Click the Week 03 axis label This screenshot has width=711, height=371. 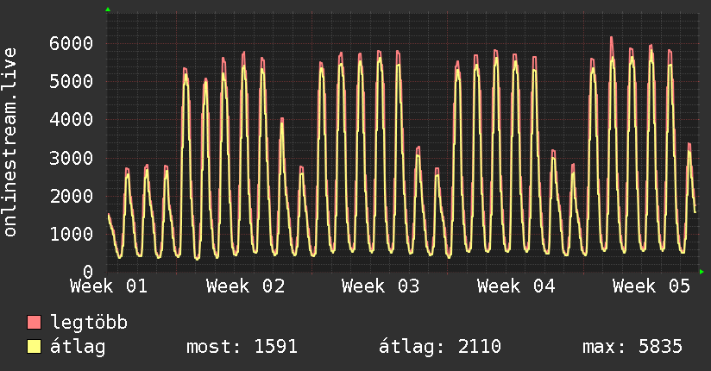pyautogui.click(x=381, y=286)
